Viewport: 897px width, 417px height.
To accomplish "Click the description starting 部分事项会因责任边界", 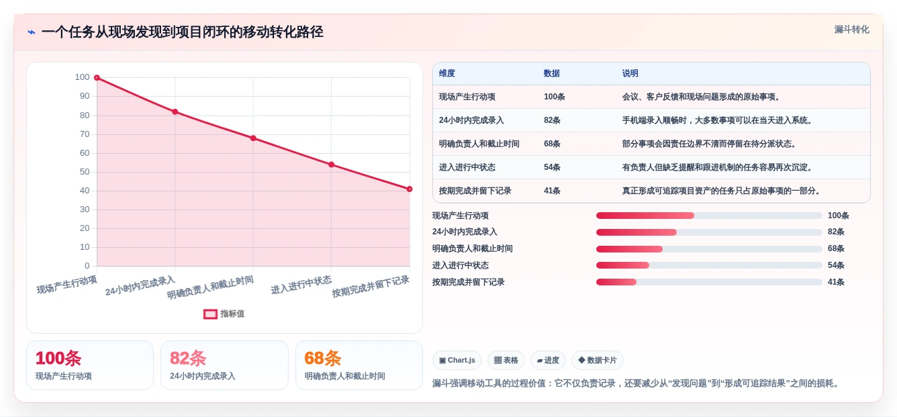I will point(710,144).
